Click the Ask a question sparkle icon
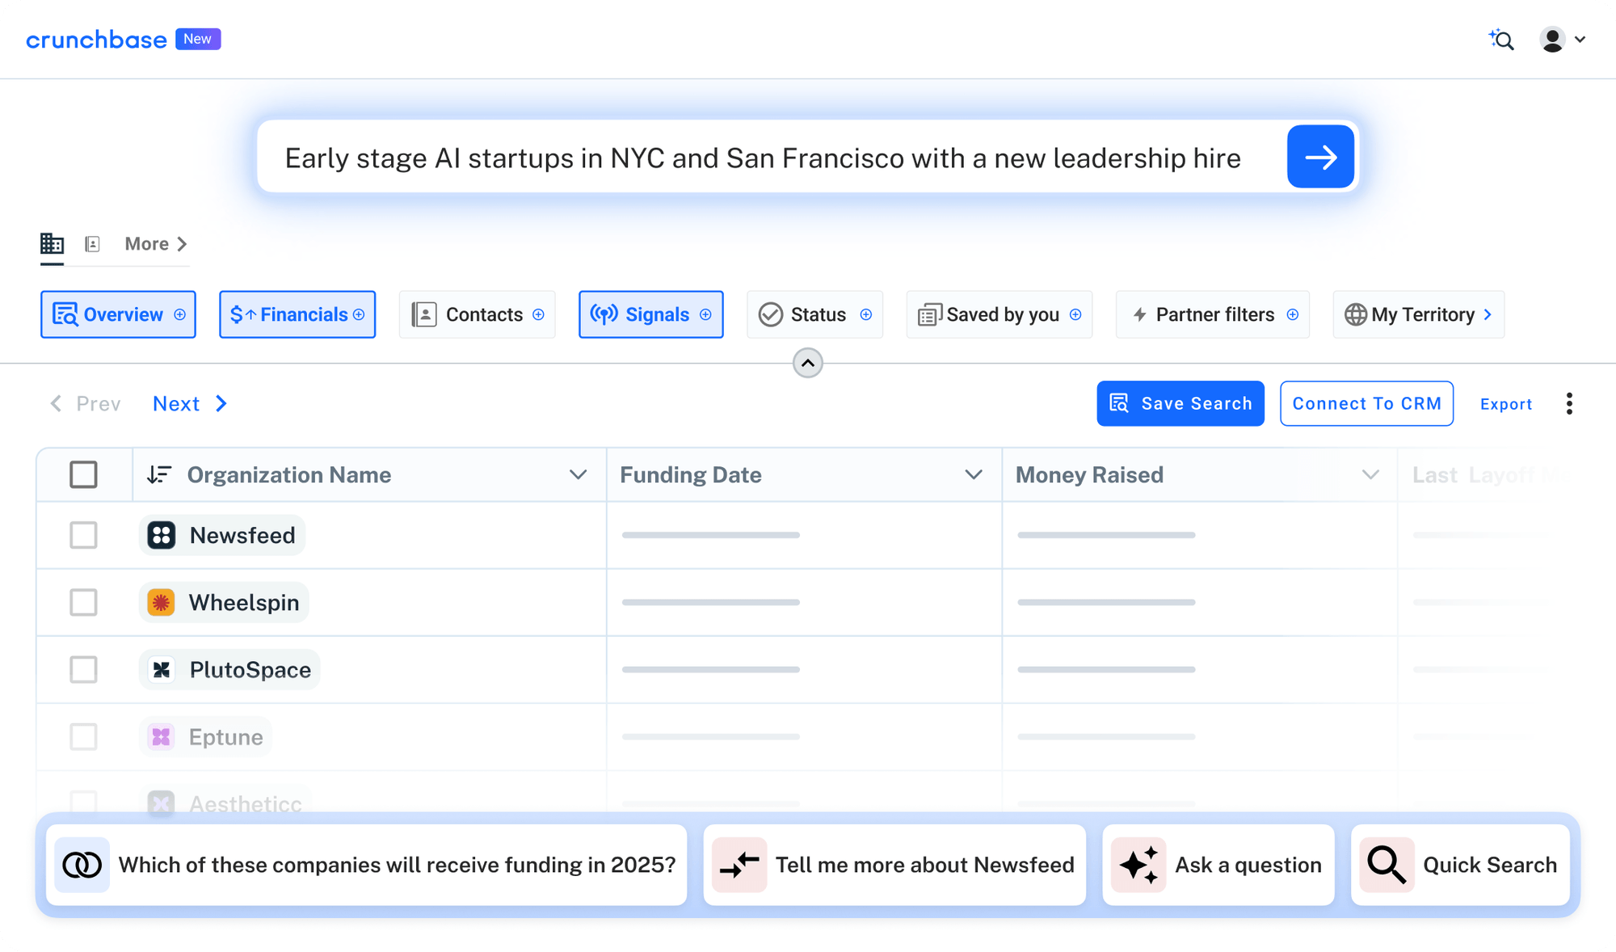The image size is (1616, 952). coord(1138,865)
